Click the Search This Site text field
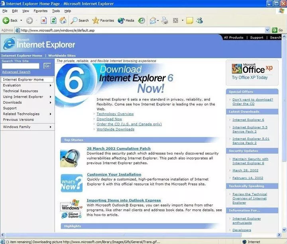This screenshot has height=244, width=287. click(x=20, y=66)
